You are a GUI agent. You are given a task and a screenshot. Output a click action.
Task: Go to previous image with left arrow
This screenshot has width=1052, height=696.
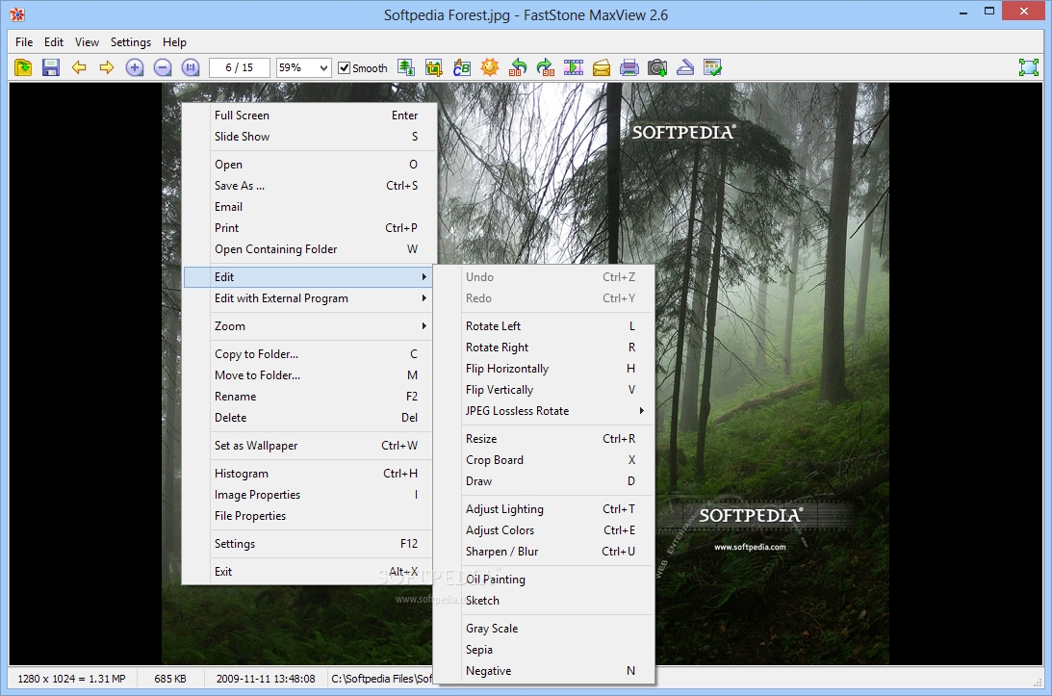(79, 67)
